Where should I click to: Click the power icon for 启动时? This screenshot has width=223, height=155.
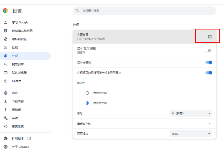[6, 81]
